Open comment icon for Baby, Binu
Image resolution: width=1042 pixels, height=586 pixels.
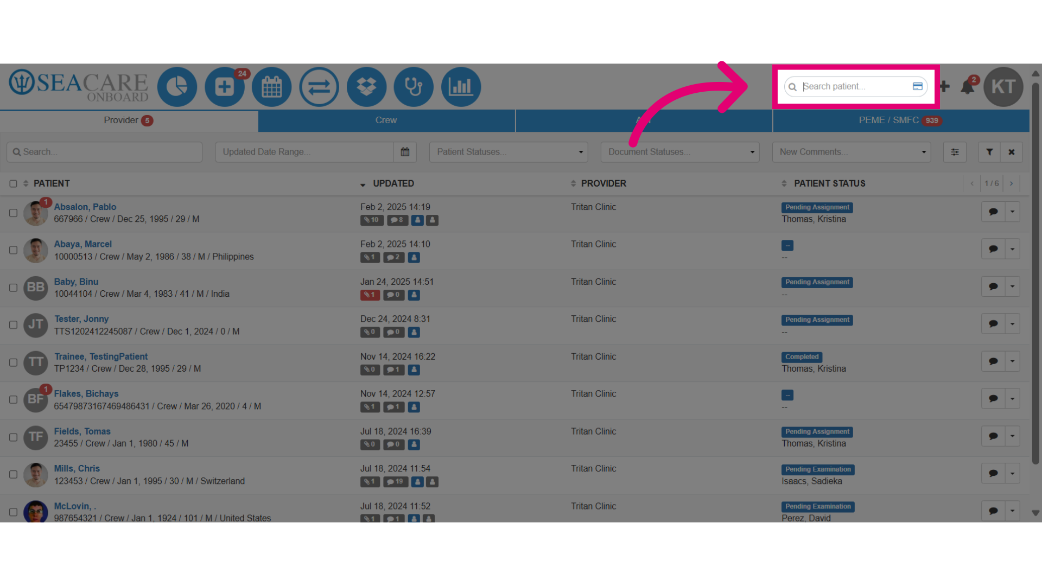pos(993,286)
